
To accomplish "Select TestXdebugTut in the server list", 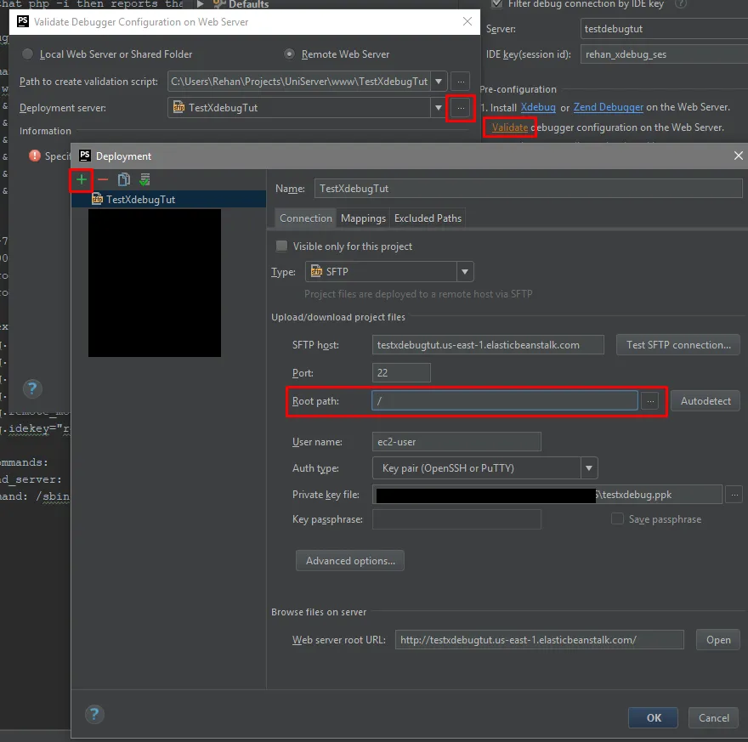I will pos(140,200).
